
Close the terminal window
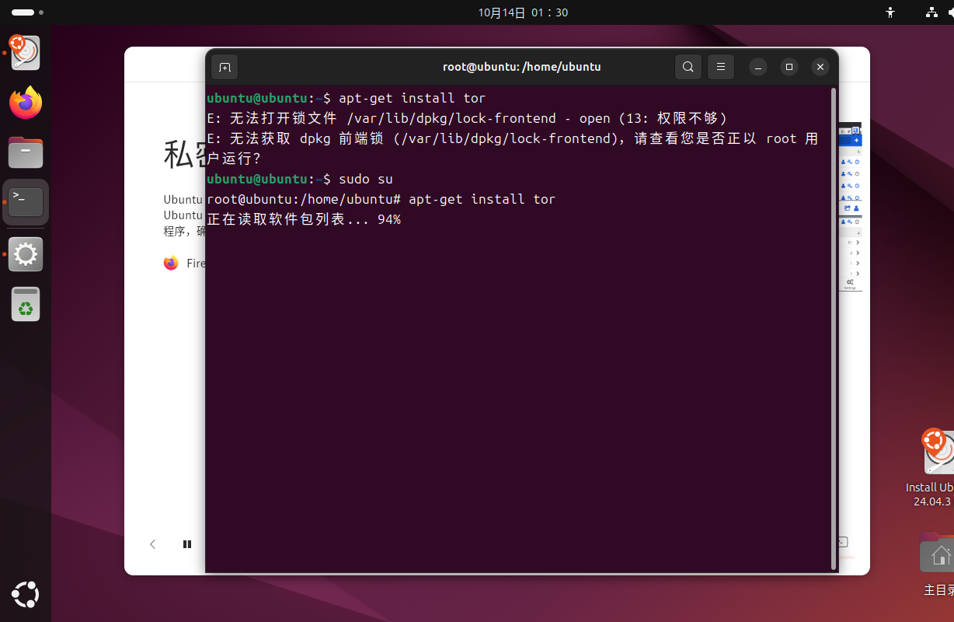click(820, 67)
